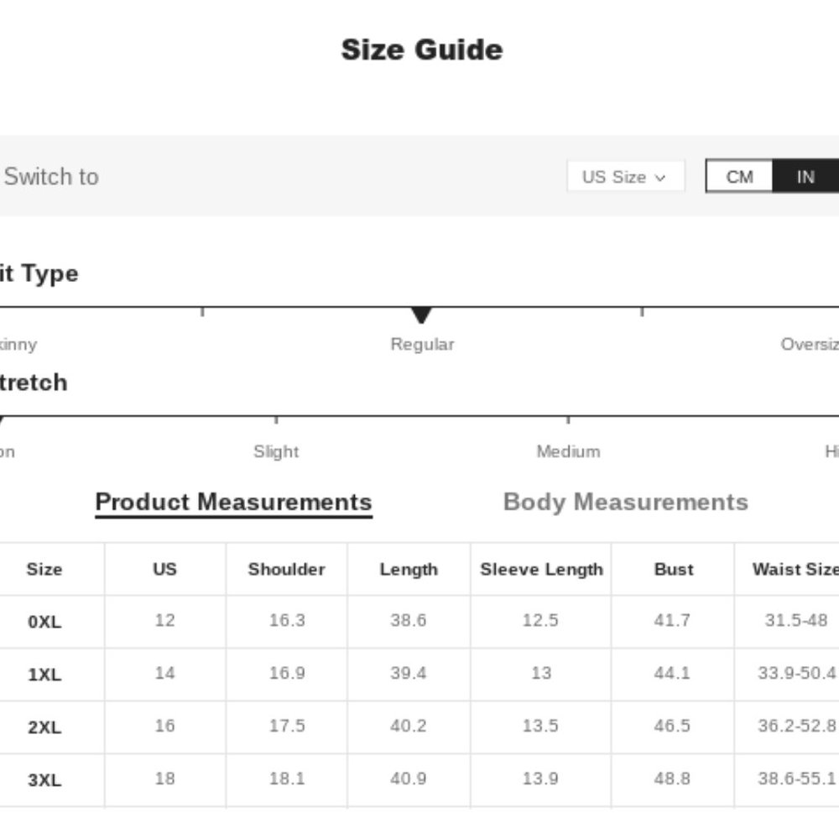The width and height of the screenshot is (839, 839).
Task: Open the US Size dropdown
Action: [625, 177]
